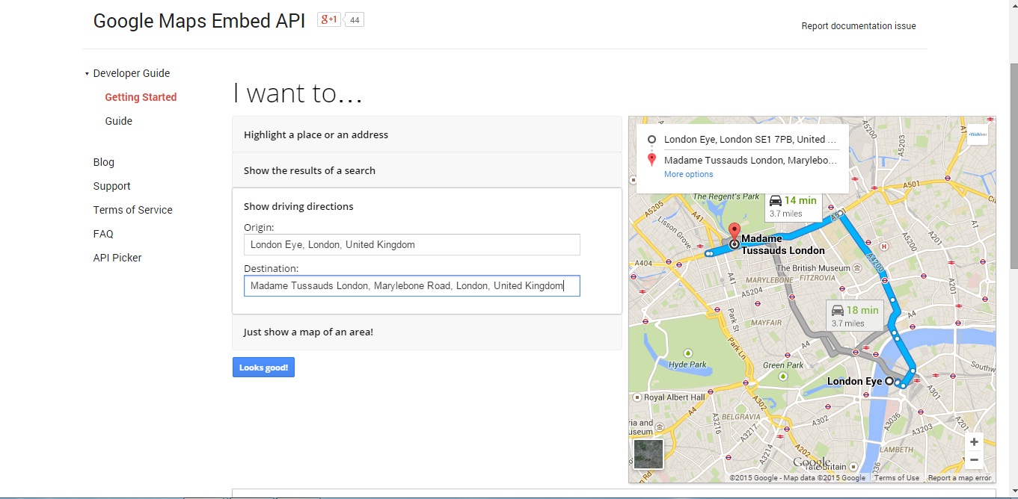The width and height of the screenshot is (1018, 499).
Task: Zoom in with the map plus button
Action: pyautogui.click(x=973, y=441)
